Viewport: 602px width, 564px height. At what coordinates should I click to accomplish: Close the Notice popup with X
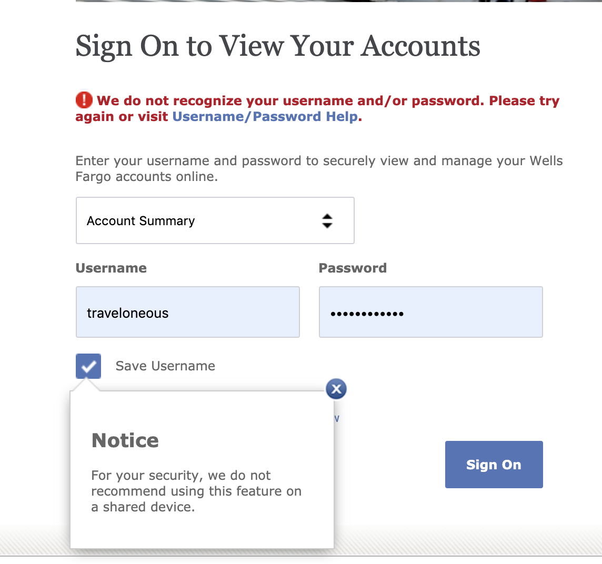click(x=336, y=389)
